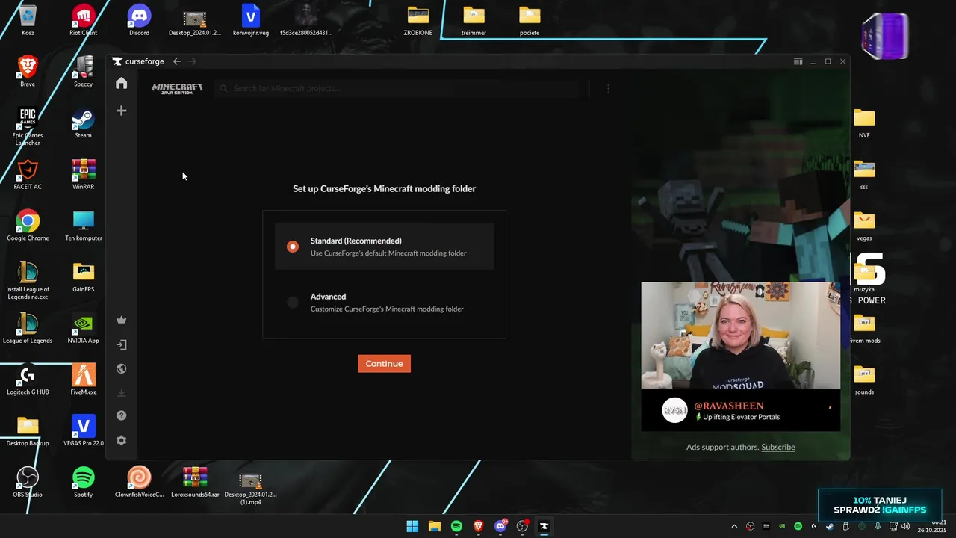Screen dimensions: 956x538
Task: Click the plus icon to add a game
Action: coord(121,111)
